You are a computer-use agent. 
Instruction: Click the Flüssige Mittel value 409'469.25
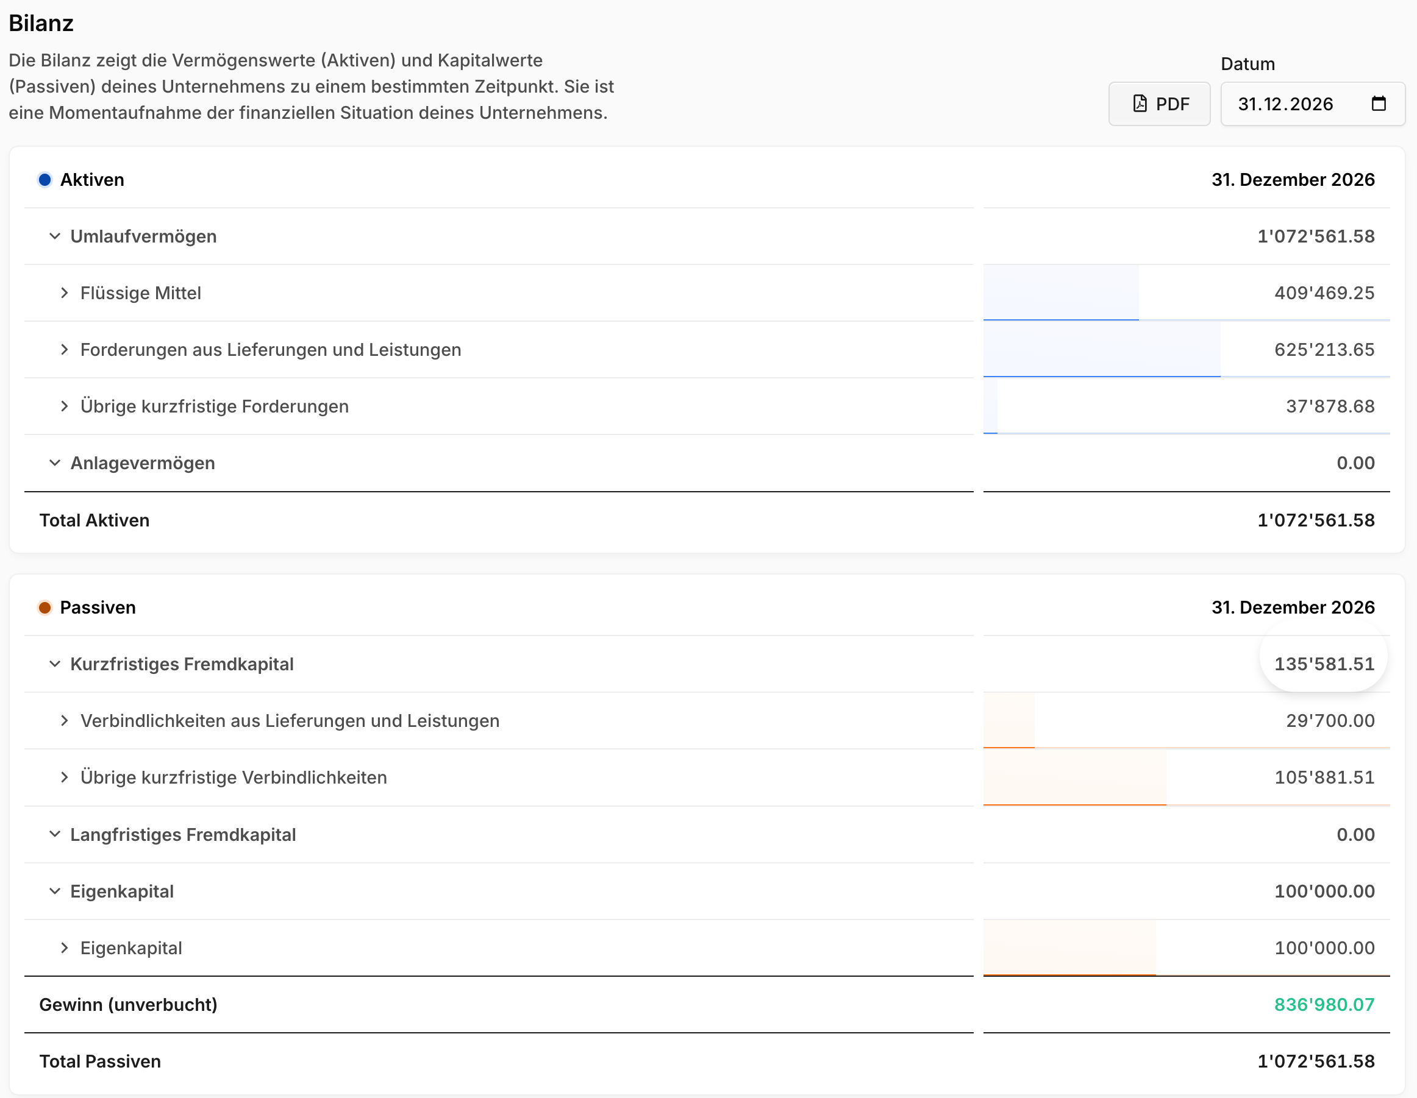click(x=1324, y=293)
